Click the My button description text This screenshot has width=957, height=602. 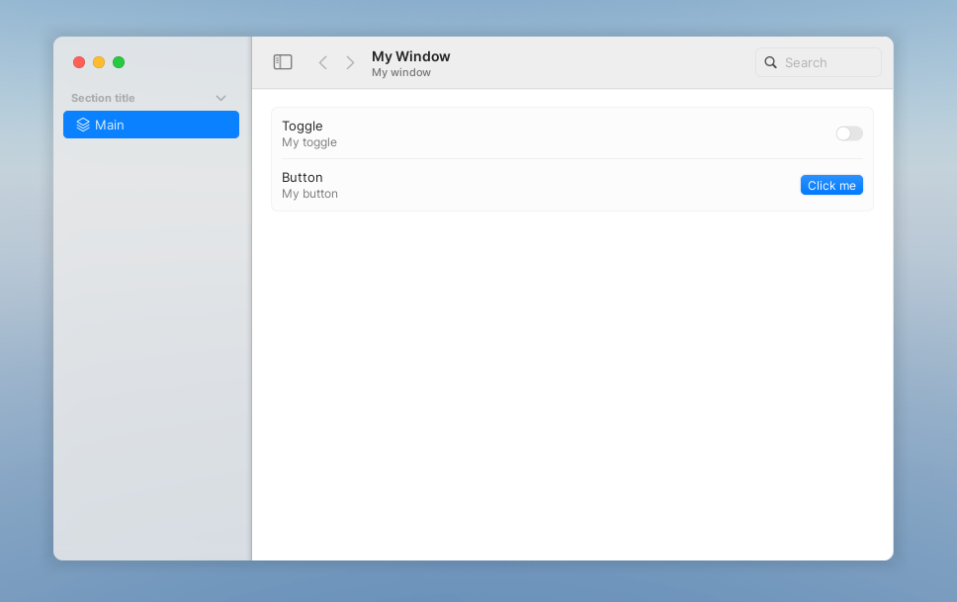[x=309, y=194]
